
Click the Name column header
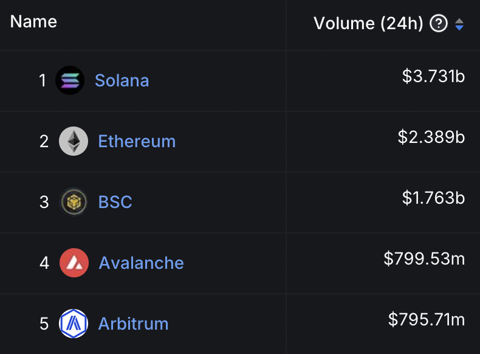[33, 21]
